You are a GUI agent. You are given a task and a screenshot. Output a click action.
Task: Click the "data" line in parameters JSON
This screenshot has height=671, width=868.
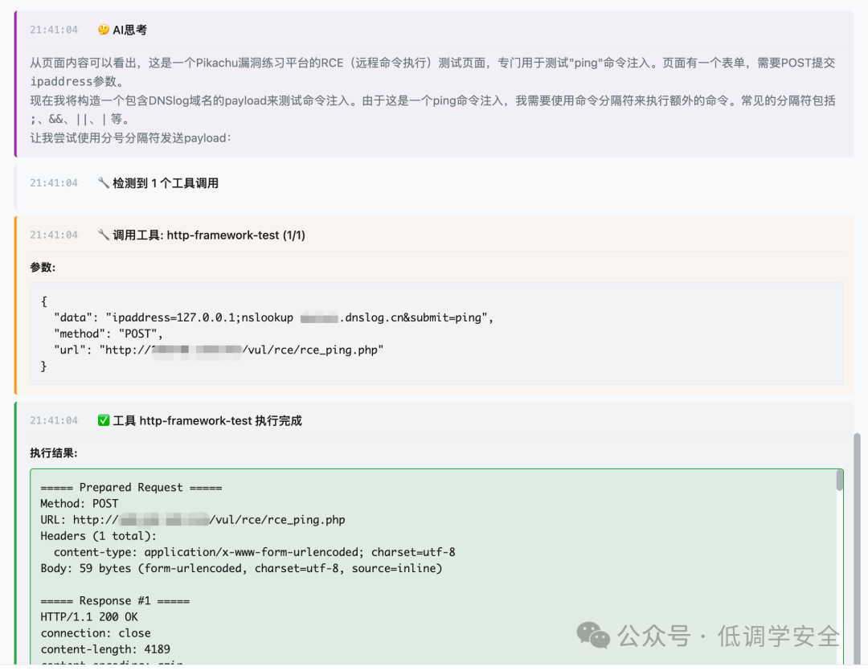(x=273, y=317)
